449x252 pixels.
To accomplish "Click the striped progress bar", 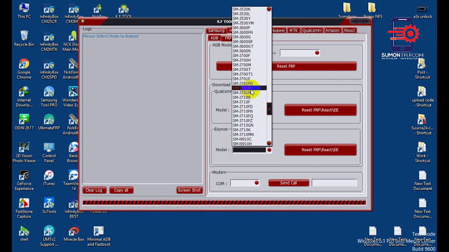I will pyautogui.click(x=224, y=203).
